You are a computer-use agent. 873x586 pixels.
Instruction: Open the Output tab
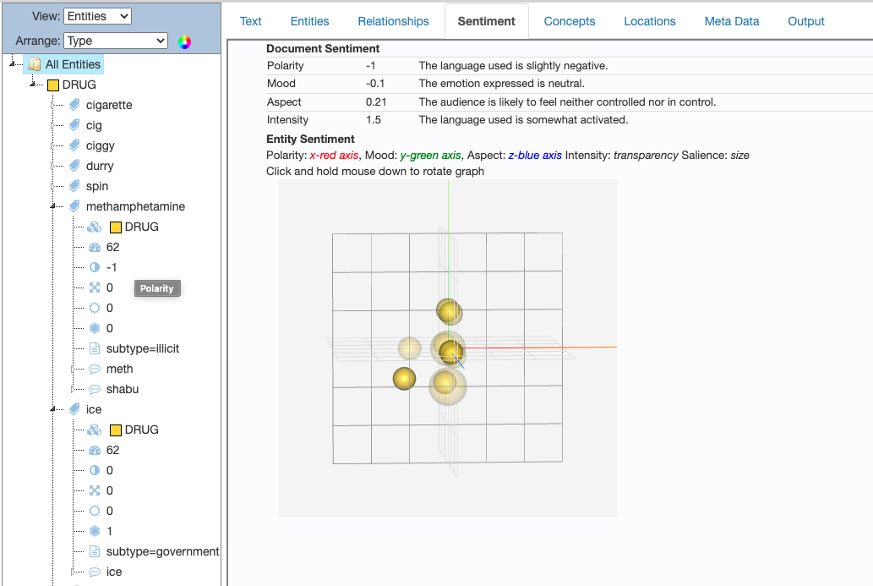tap(805, 22)
